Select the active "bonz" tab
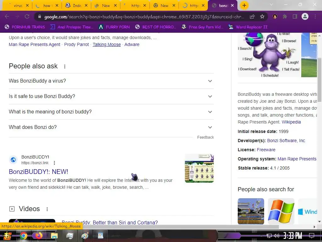The height and width of the screenshot is (242, 322). pos(223,6)
